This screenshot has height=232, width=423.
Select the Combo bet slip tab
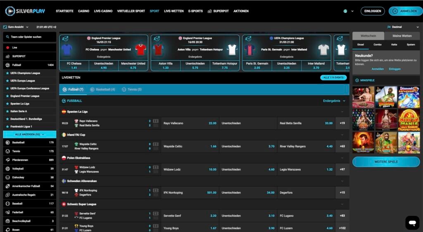coord(378,45)
